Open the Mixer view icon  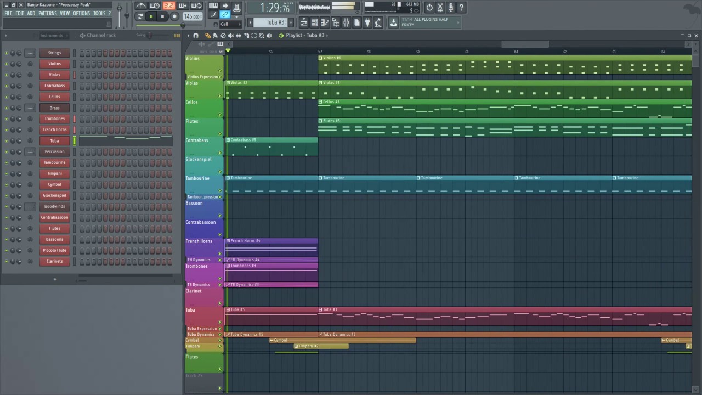coord(346,22)
